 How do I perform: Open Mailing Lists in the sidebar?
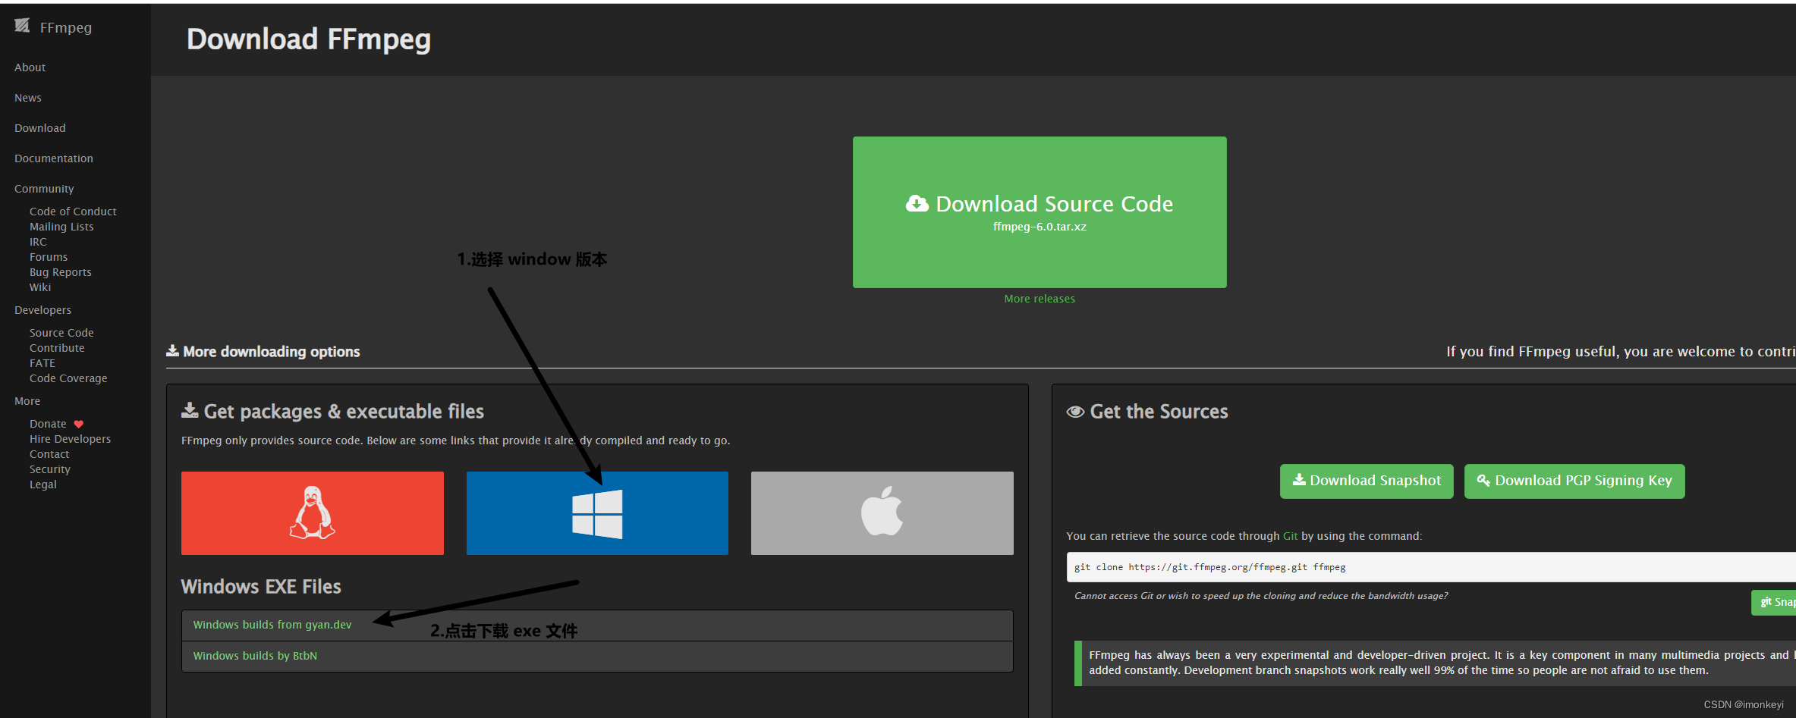(x=61, y=227)
